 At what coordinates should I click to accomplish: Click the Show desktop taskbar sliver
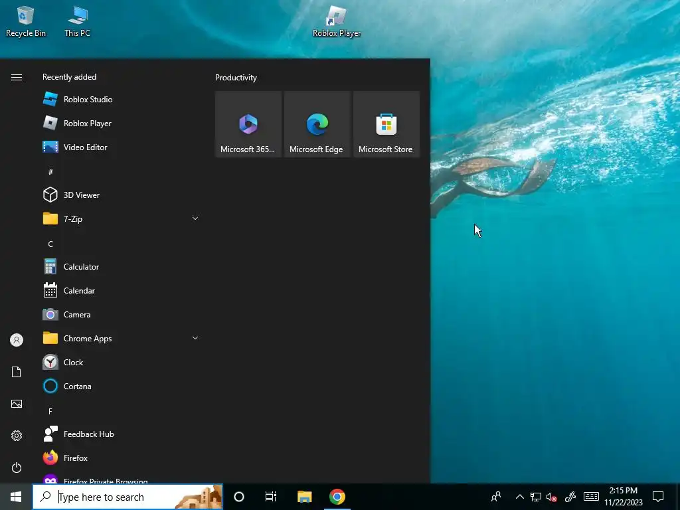pyautogui.click(x=678, y=497)
